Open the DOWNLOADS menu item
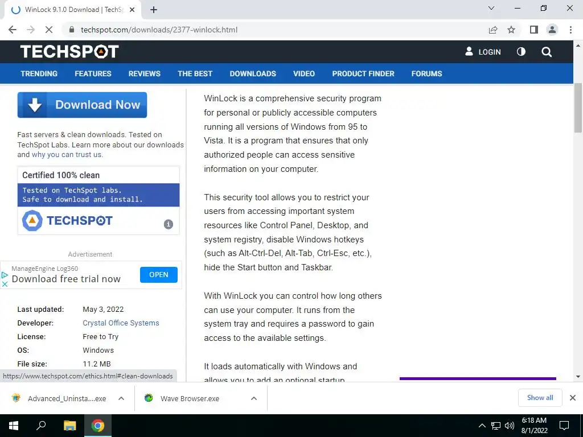The image size is (583, 437). pos(253,73)
